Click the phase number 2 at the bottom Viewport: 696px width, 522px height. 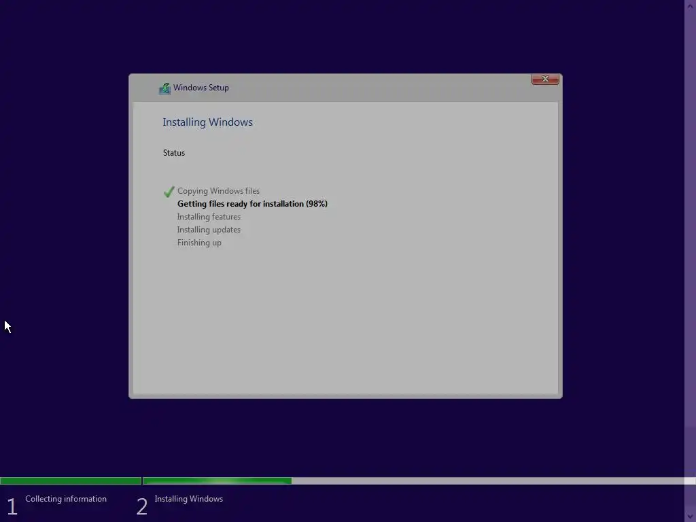tap(141, 506)
